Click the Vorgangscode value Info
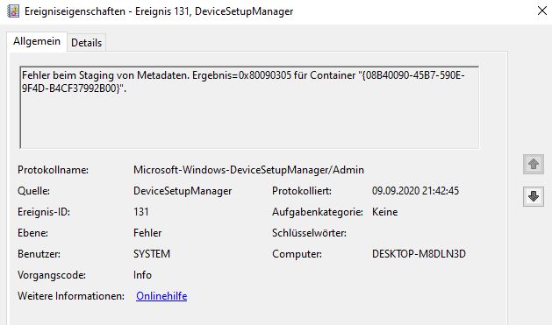 click(142, 275)
